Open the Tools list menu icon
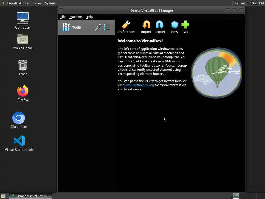This screenshot has width=265, height=199. [x=107, y=27]
